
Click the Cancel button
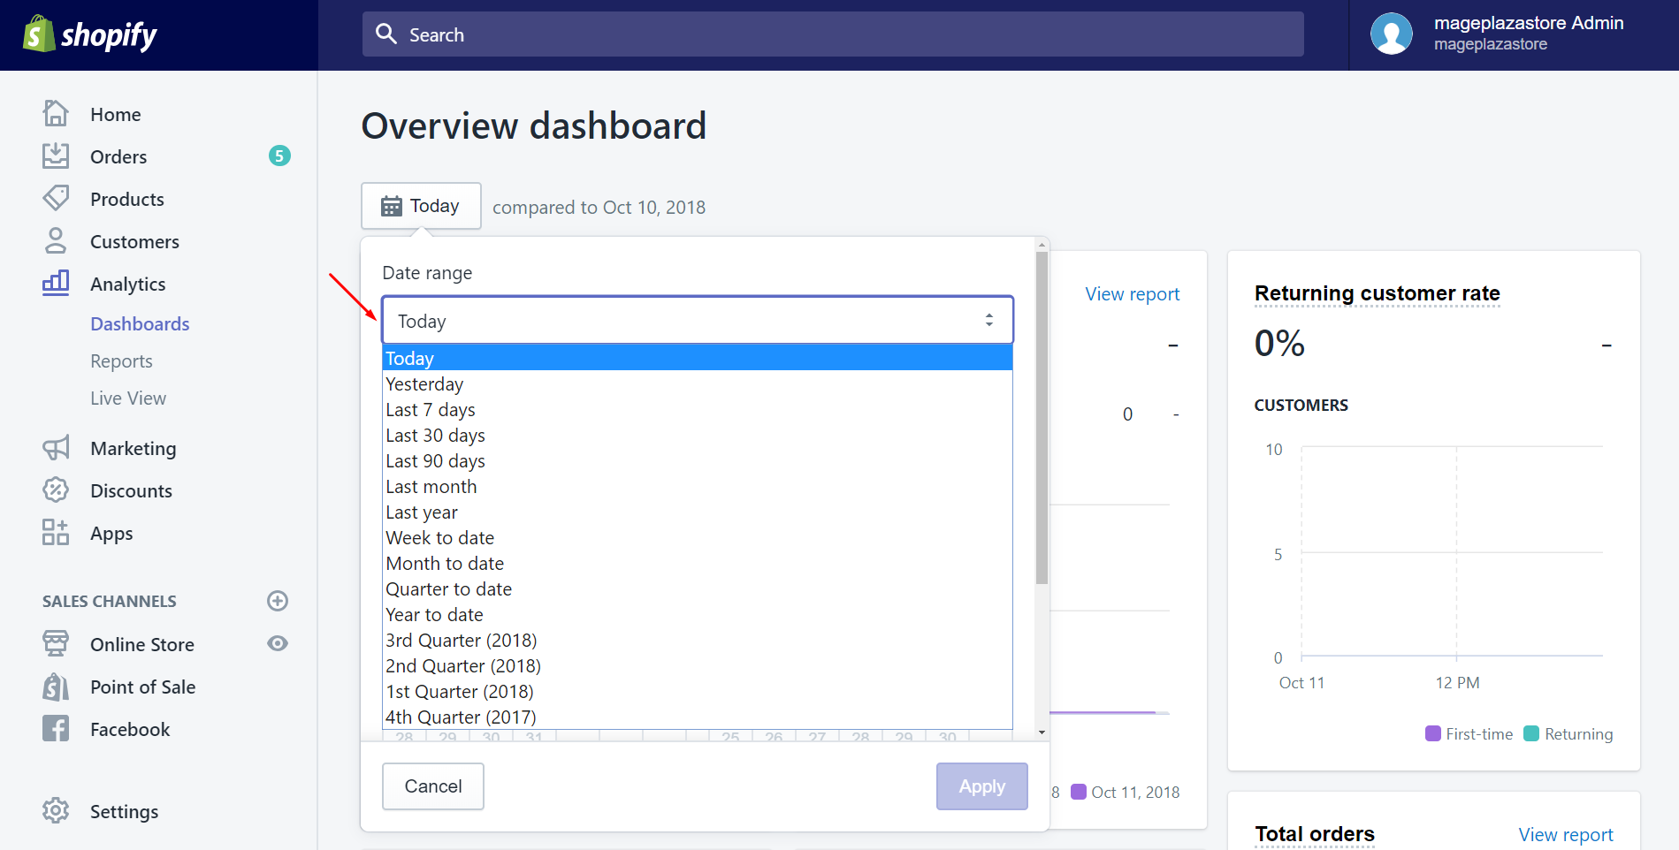pos(433,785)
